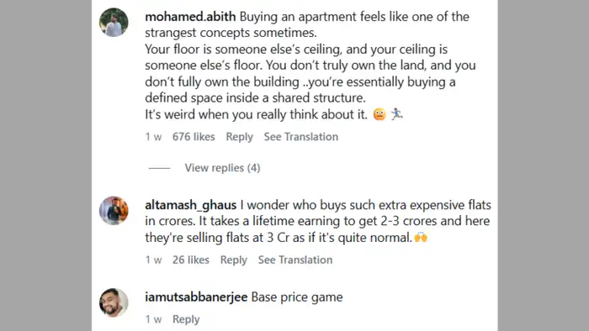Click the iamutsabbanerjee username
Viewport: 589px width, 331px height.
click(196, 297)
